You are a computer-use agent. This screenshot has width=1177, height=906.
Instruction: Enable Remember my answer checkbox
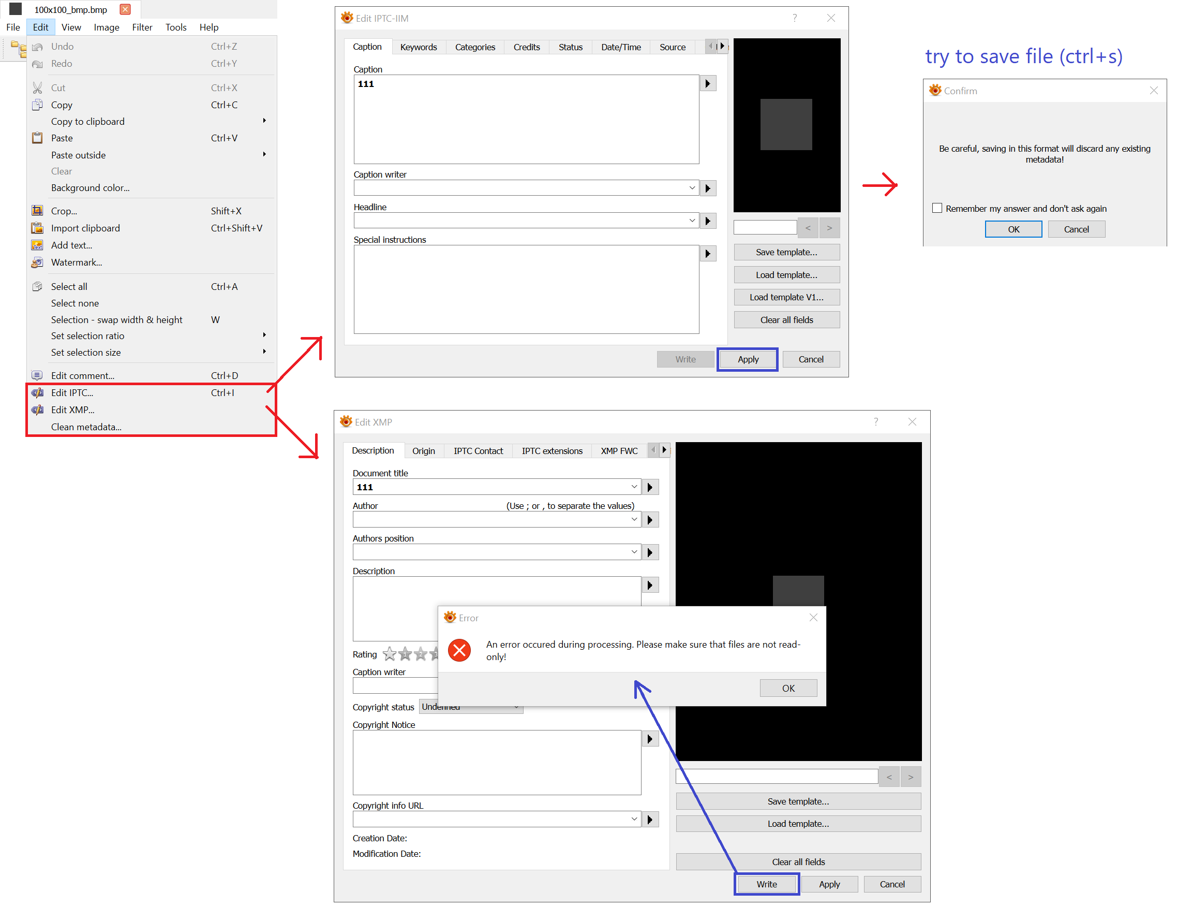tap(937, 208)
